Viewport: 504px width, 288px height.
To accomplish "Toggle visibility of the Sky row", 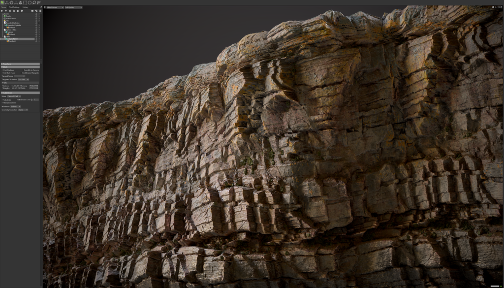I will [x=39, y=21].
